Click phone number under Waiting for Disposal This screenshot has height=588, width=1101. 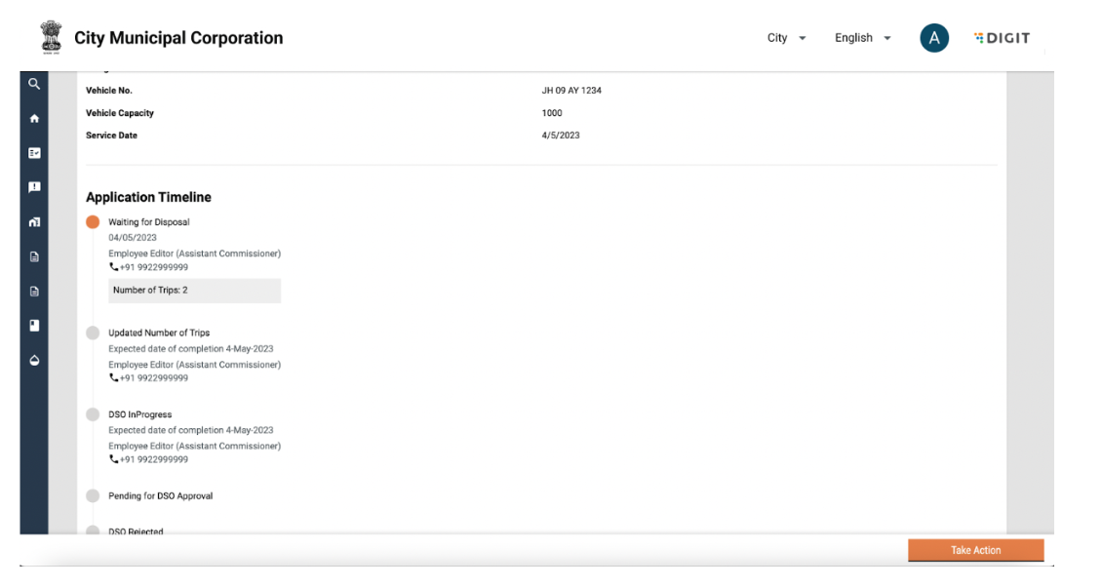[x=153, y=267]
